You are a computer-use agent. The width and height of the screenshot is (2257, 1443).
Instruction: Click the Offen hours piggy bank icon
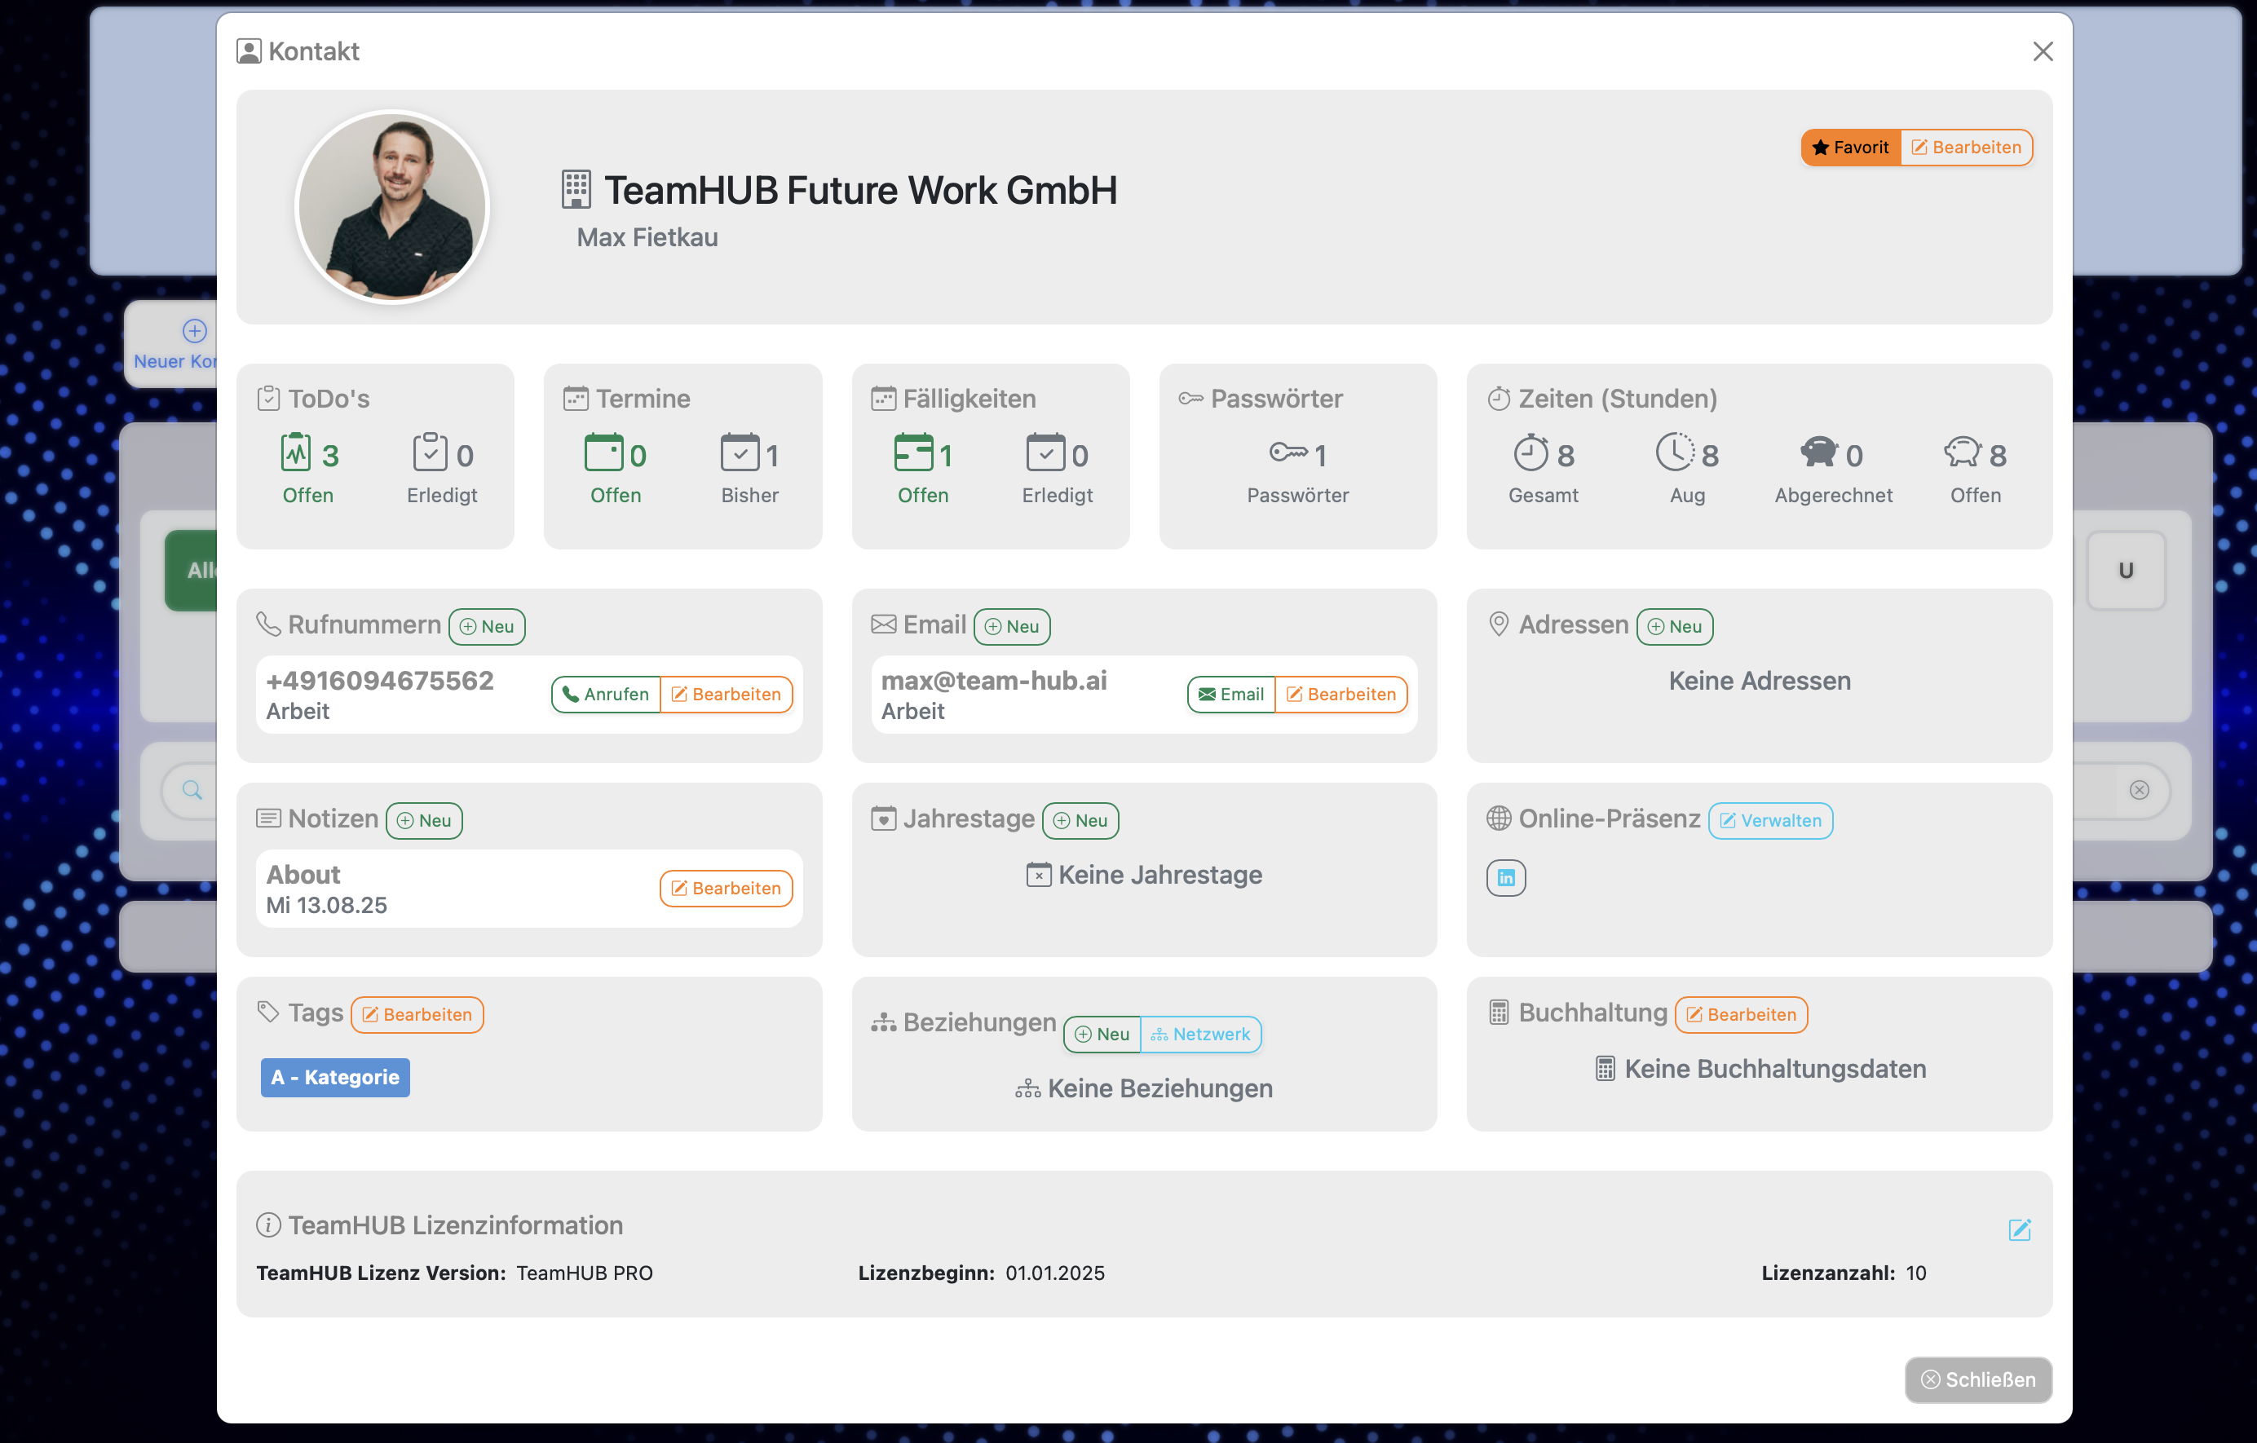click(x=1963, y=452)
